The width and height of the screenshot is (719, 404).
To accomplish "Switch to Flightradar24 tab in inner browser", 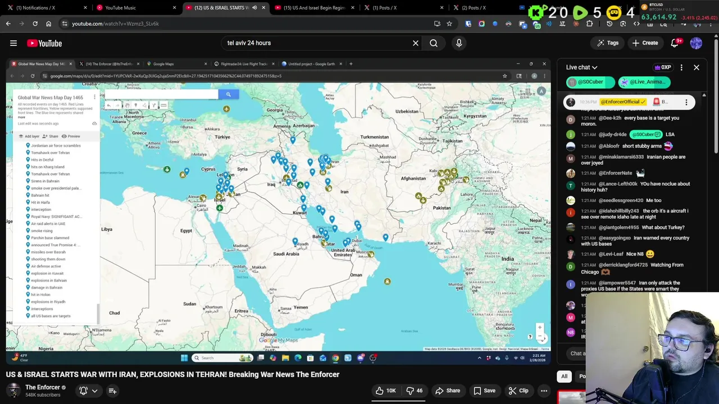I will tap(244, 64).
